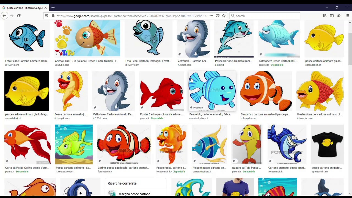
Task: Reload the page with the refresh icon
Action: tap(19, 16)
